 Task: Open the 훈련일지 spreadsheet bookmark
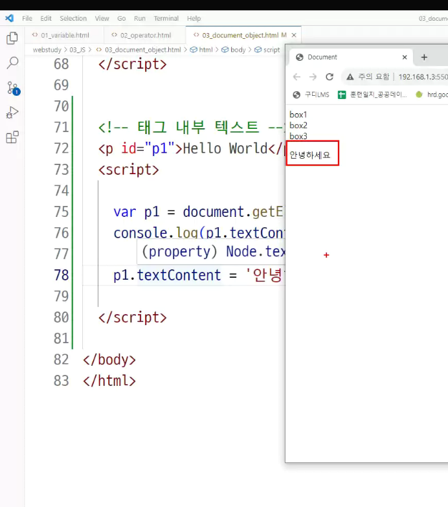coord(372,95)
